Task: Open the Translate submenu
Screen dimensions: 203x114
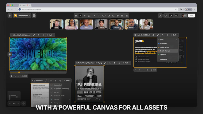Action: pyautogui.click(x=60, y=99)
